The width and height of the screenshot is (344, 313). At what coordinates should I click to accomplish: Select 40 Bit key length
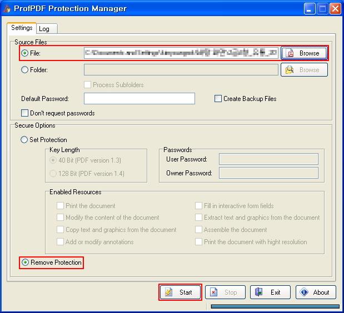coord(53,160)
